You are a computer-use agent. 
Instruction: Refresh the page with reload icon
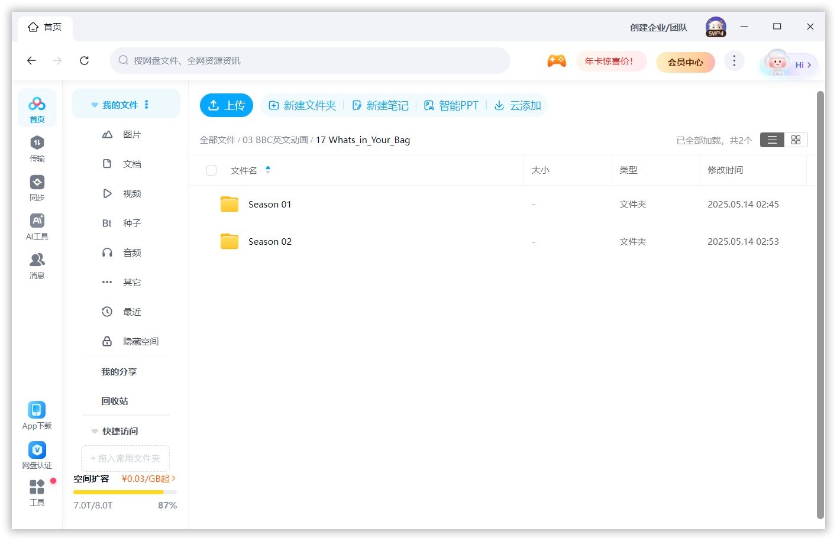[x=85, y=61]
